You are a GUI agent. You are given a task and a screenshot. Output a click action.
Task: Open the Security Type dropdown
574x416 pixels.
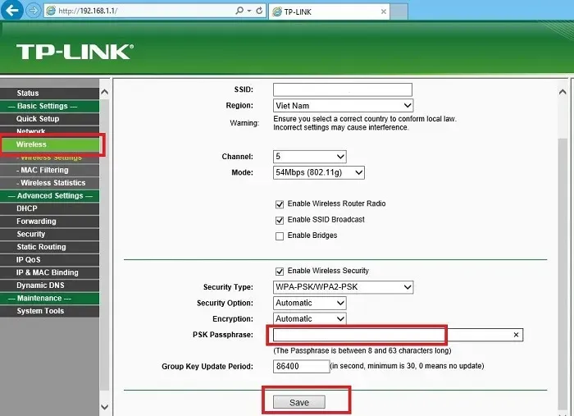click(x=343, y=287)
